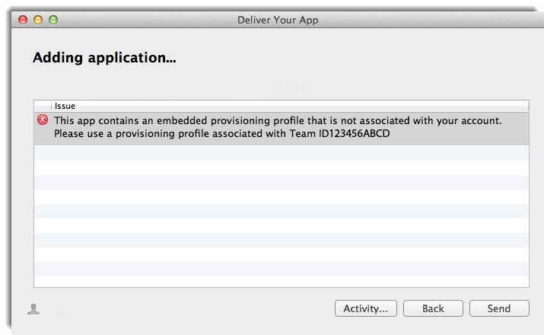Select the embedded provisioning profile error message
The image size is (544, 335).
tap(278, 120)
